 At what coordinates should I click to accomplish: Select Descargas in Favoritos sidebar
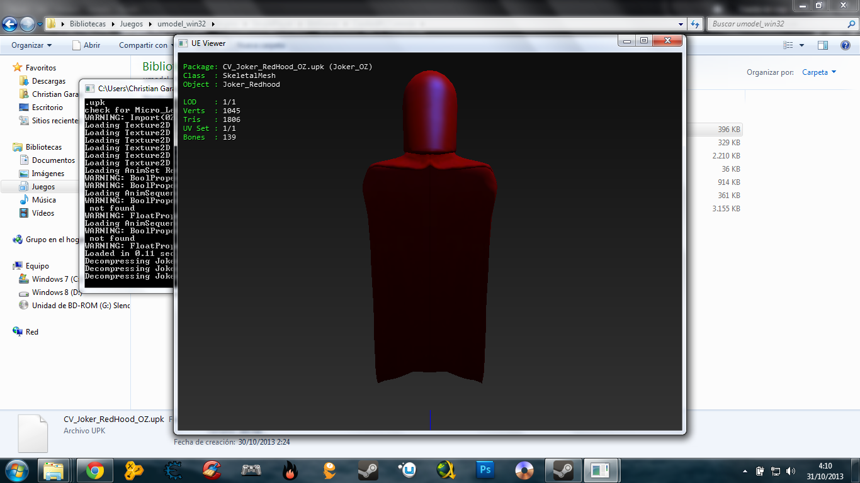(x=48, y=81)
